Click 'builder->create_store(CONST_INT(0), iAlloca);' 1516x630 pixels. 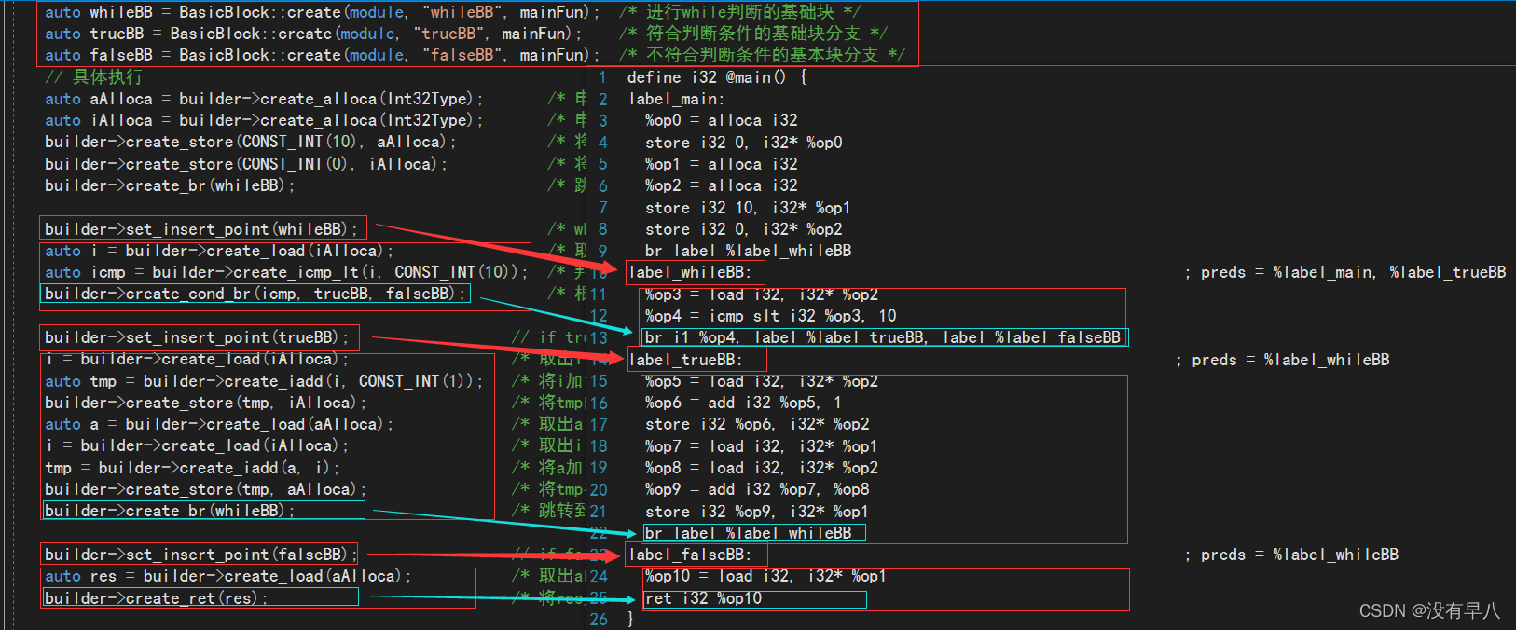click(x=246, y=164)
